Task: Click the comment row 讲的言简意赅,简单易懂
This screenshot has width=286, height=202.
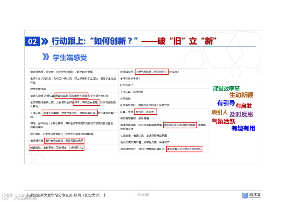Action: pos(164,118)
